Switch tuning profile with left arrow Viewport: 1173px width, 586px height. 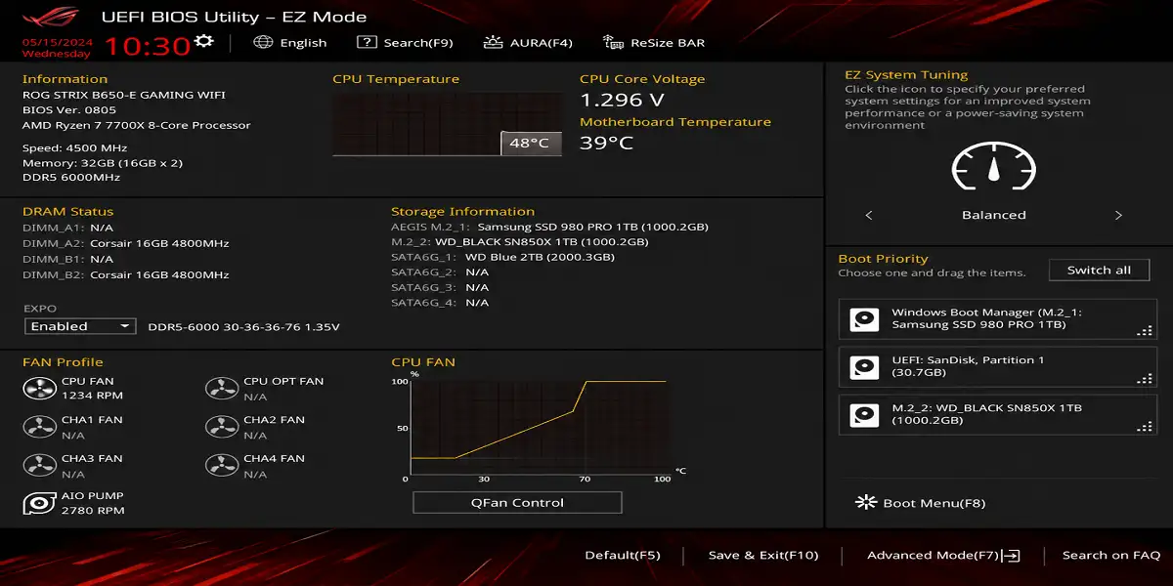(869, 215)
